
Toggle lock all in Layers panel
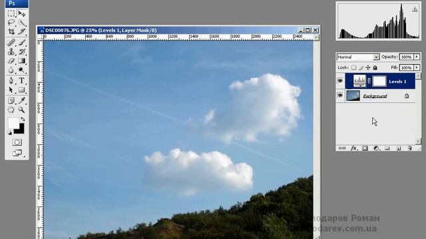coord(375,68)
